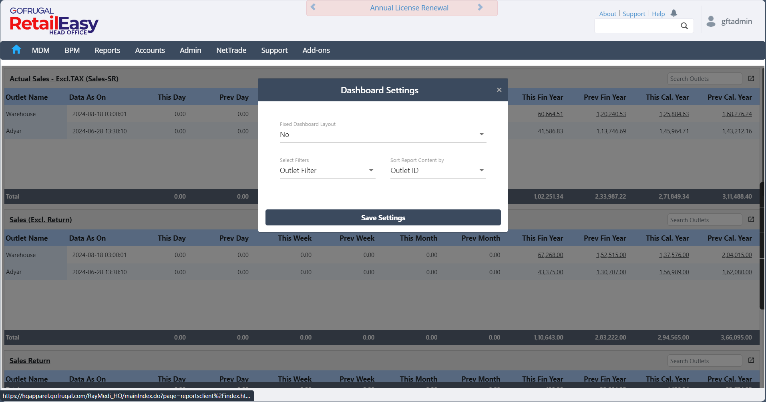Open Actual Sales value 1,45,964.71
The width and height of the screenshot is (766, 402).
coord(674,131)
